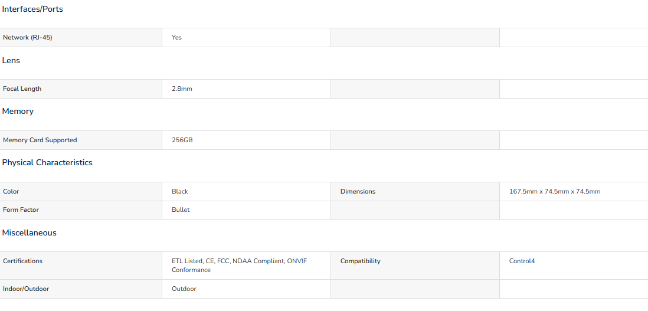Click the Physical Characteristics heading
648x311 pixels.
47,162
